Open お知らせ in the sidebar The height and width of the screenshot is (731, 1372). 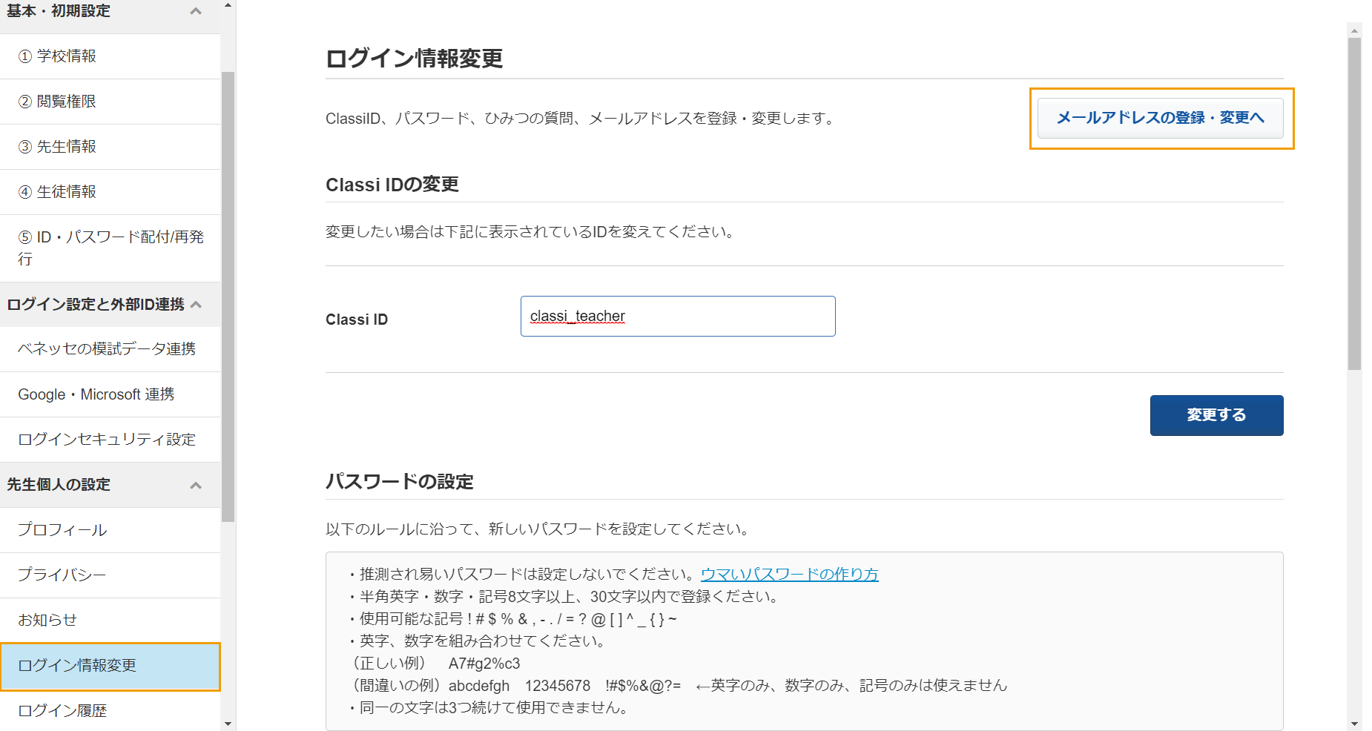point(110,621)
